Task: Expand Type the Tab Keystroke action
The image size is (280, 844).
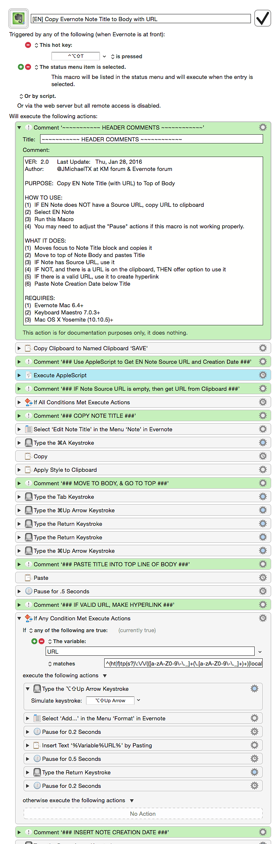Action: click(19, 497)
